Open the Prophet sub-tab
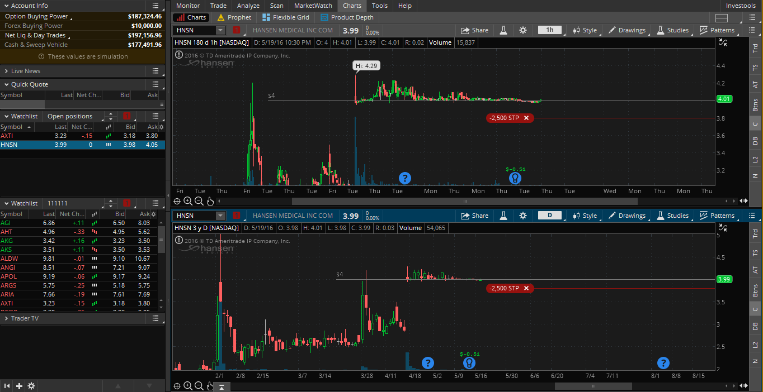The height and width of the screenshot is (392, 763). point(234,18)
